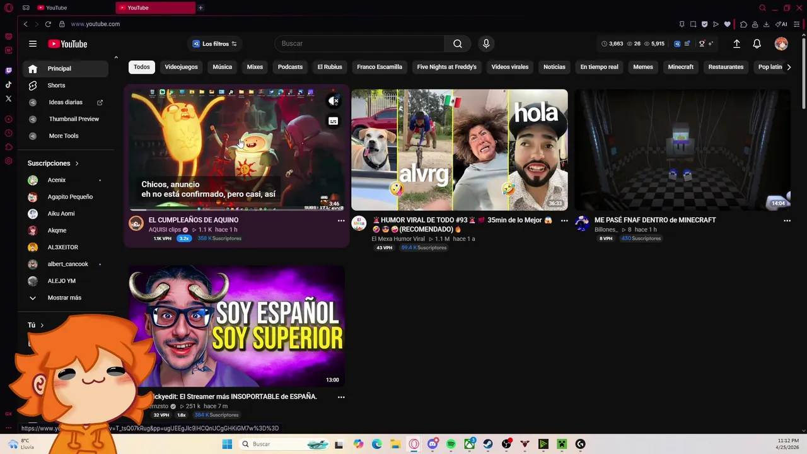Image resolution: width=807 pixels, height=454 pixels.
Task: Expand the Suscripciones section chevron
Action: point(77,163)
